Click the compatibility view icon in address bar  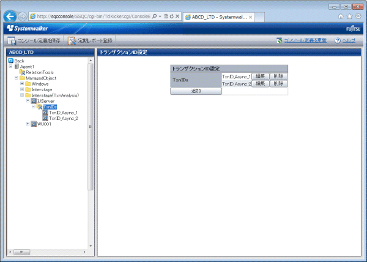pyautogui.click(x=166, y=16)
